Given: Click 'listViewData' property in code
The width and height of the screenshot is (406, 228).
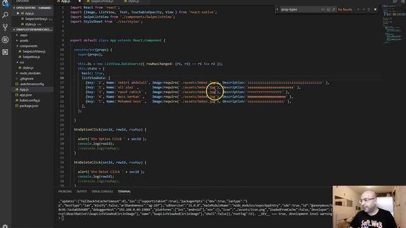Looking at the screenshot, I should coord(93,78).
